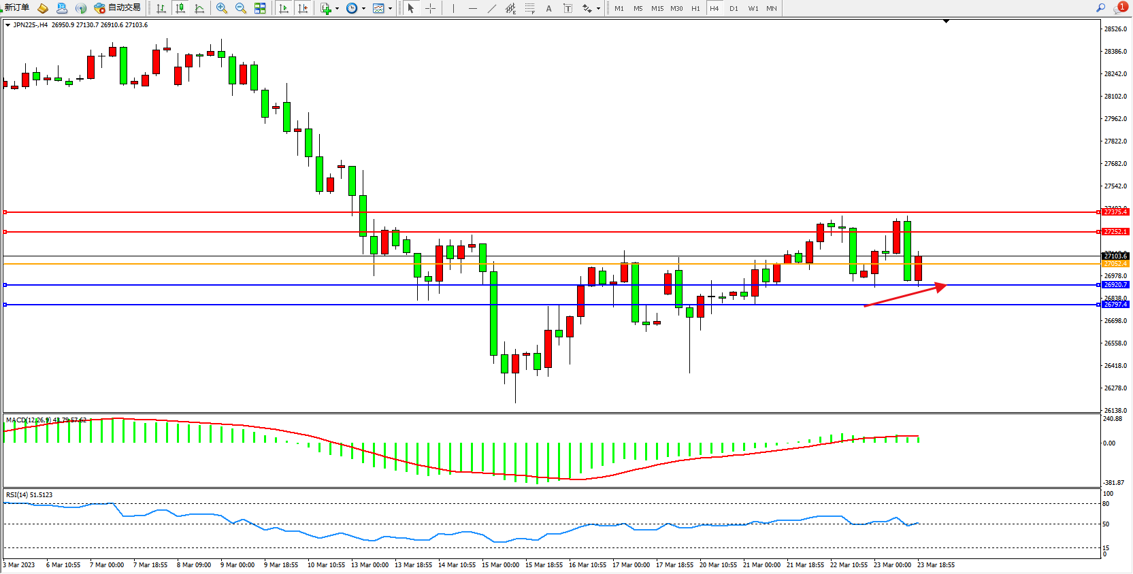Toggle candlestick chart mode

click(x=180, y=8)
